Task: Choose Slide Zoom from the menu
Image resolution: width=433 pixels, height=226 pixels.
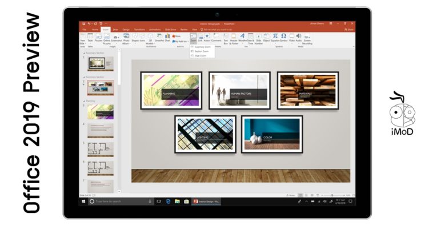Action: coord(202,56)
